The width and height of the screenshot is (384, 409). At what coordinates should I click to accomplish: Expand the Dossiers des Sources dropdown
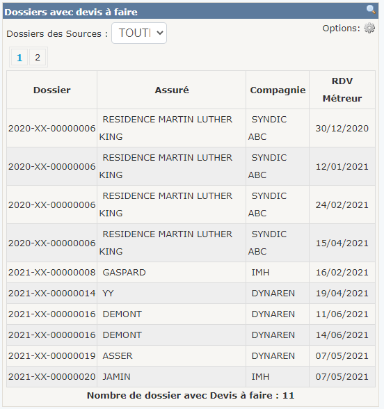[x=139, y=33]
